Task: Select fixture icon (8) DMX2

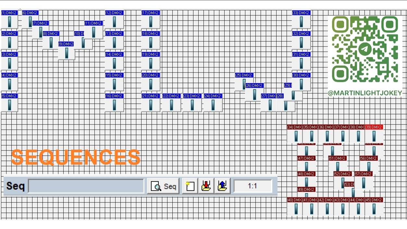Action: [x=51, y=40]
